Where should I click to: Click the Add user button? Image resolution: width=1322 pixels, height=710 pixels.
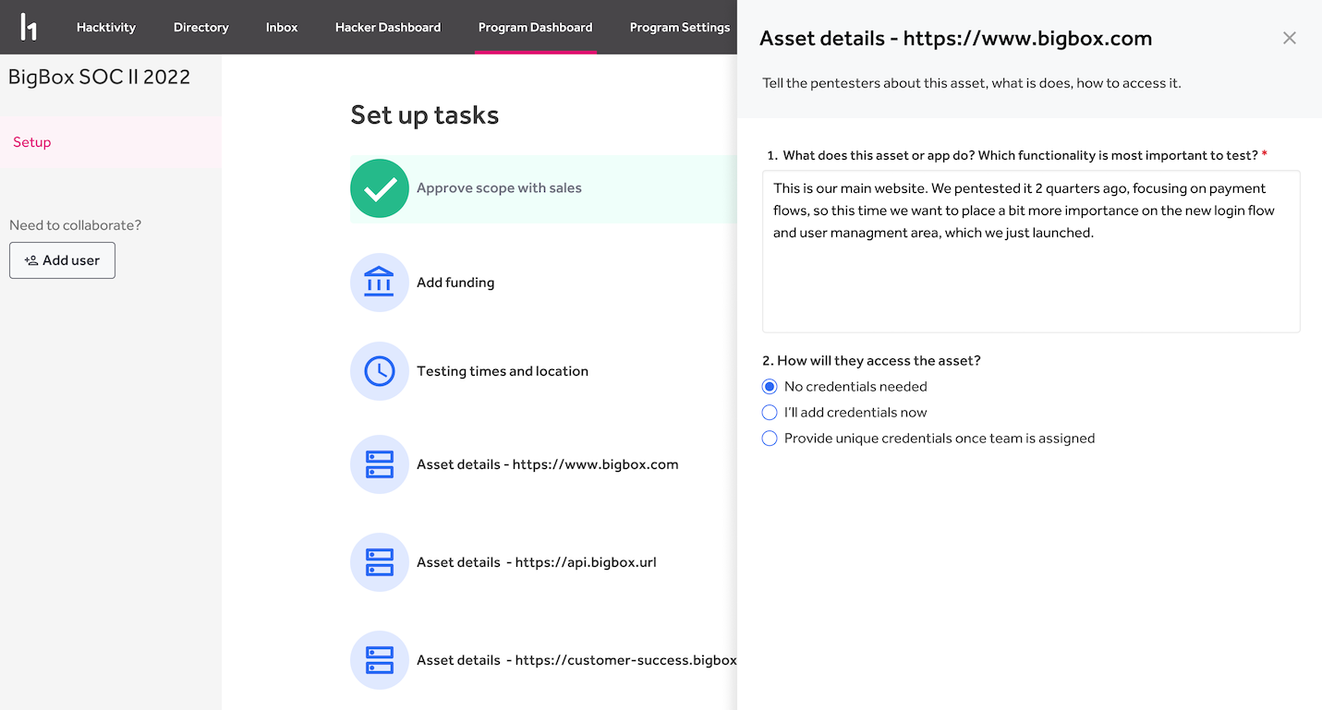62,259
